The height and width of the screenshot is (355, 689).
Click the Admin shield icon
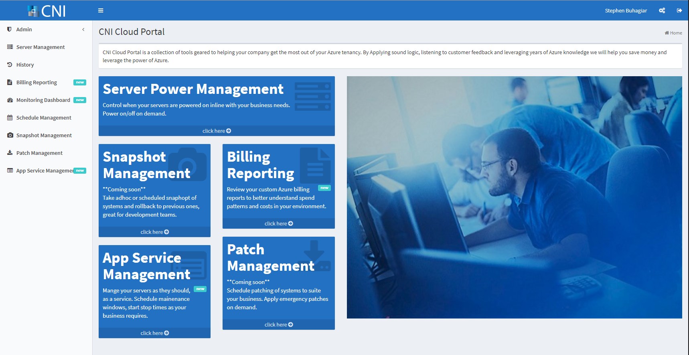click(x=9, y=29)
